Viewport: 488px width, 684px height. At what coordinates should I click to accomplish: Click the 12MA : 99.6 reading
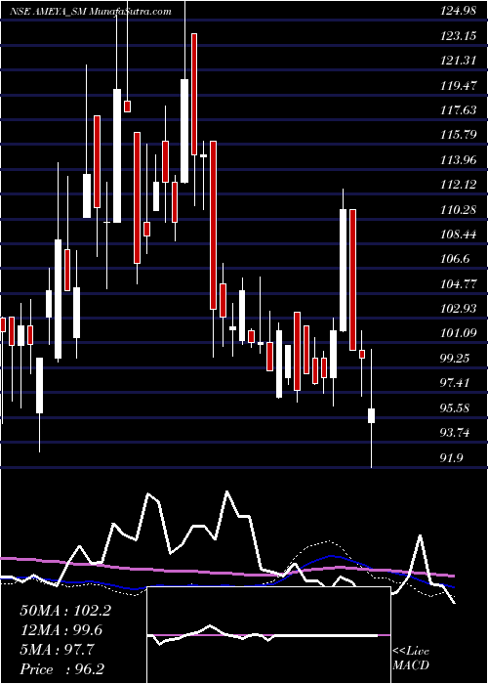pos(62,630)
